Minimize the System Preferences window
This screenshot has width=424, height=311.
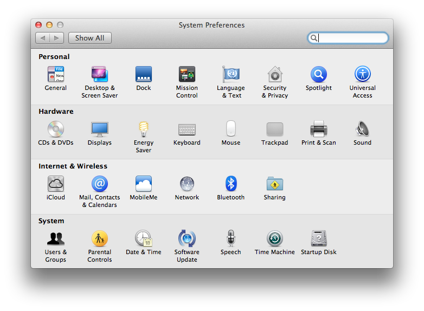[x=49, y=25]
